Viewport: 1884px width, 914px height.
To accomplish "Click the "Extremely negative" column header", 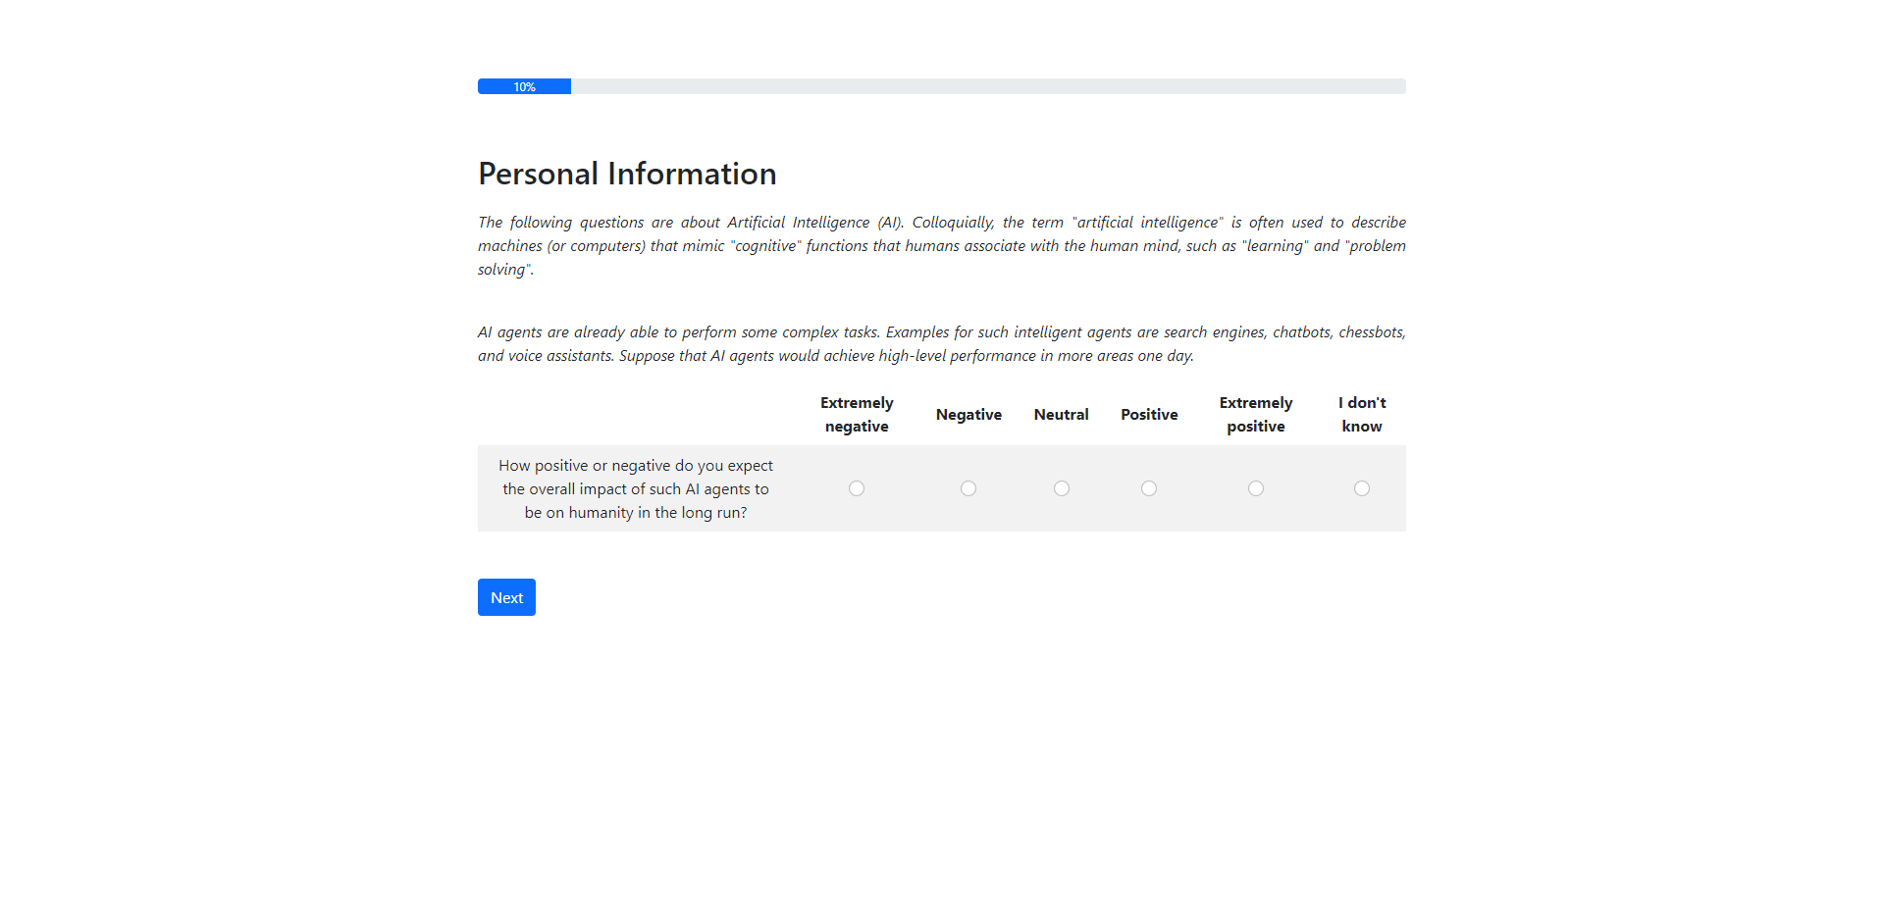I will click(857, 414).
